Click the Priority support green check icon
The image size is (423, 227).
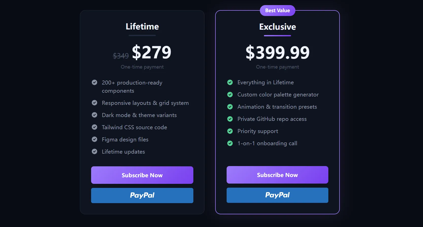(x=230, y=131)
